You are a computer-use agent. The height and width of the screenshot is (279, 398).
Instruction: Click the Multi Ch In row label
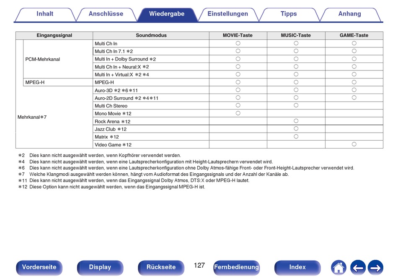click(106, 44)
